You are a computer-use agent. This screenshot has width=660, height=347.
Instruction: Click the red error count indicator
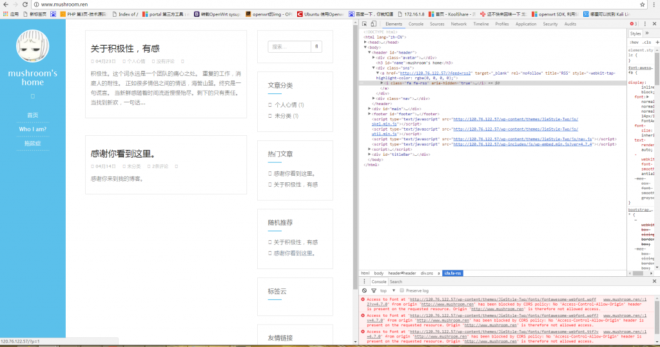634,24
